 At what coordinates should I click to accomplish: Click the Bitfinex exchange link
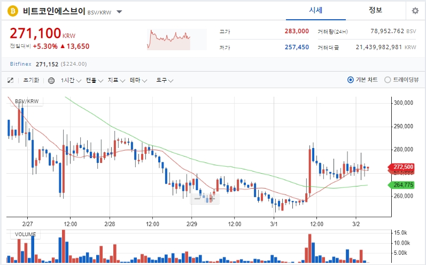click(21, 64)
